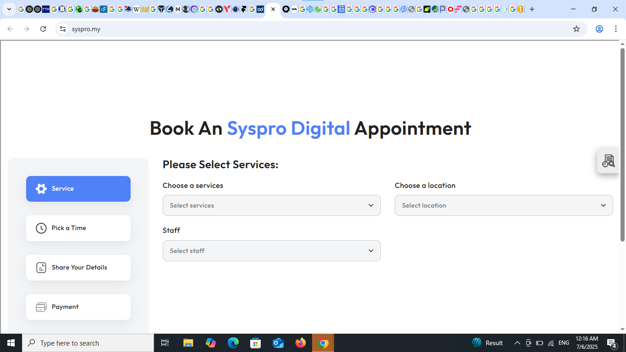Open the Select location dropdown
626x352 pixels.
pos(504,205)
